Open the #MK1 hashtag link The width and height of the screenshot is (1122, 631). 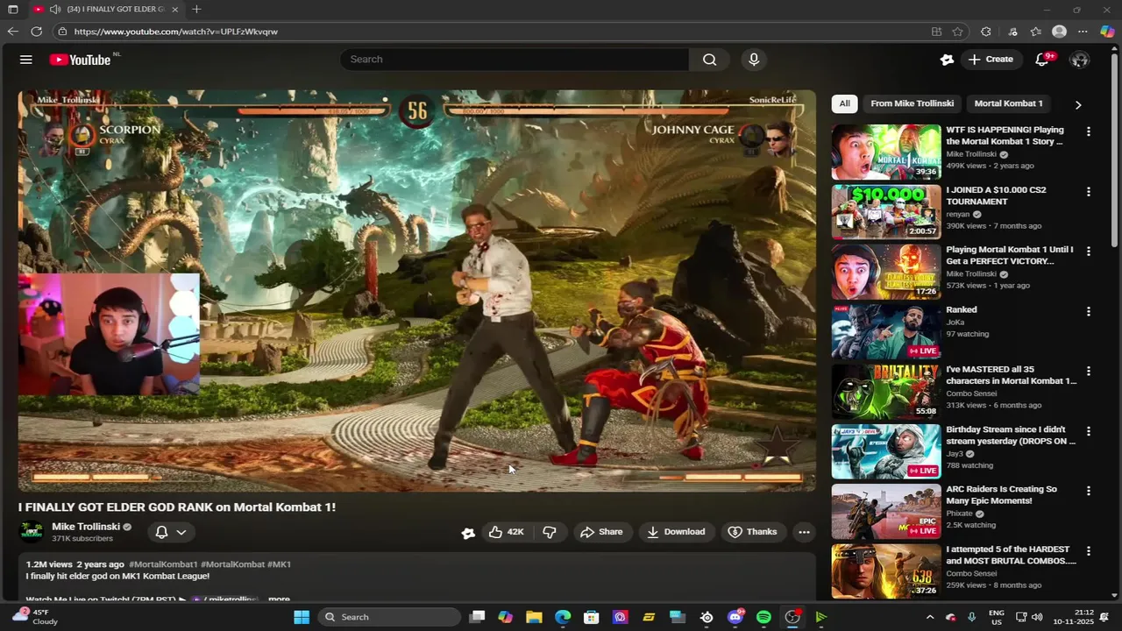pyautogui.click(x=279, y=564)
